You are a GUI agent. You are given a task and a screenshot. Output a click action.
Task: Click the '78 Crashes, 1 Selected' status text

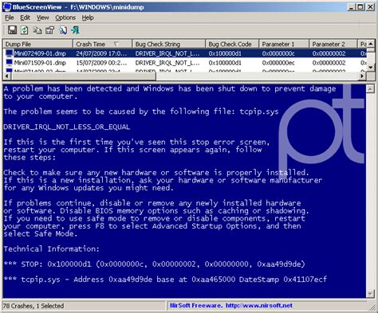pos(33,306)
